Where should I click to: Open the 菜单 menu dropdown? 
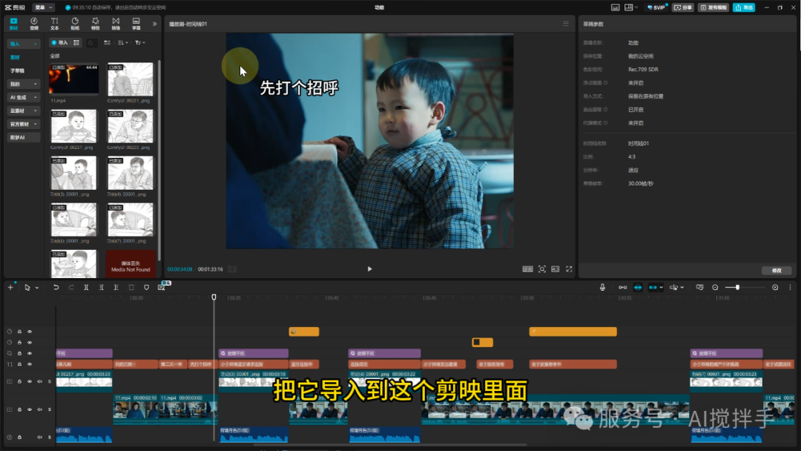(44, 7)
